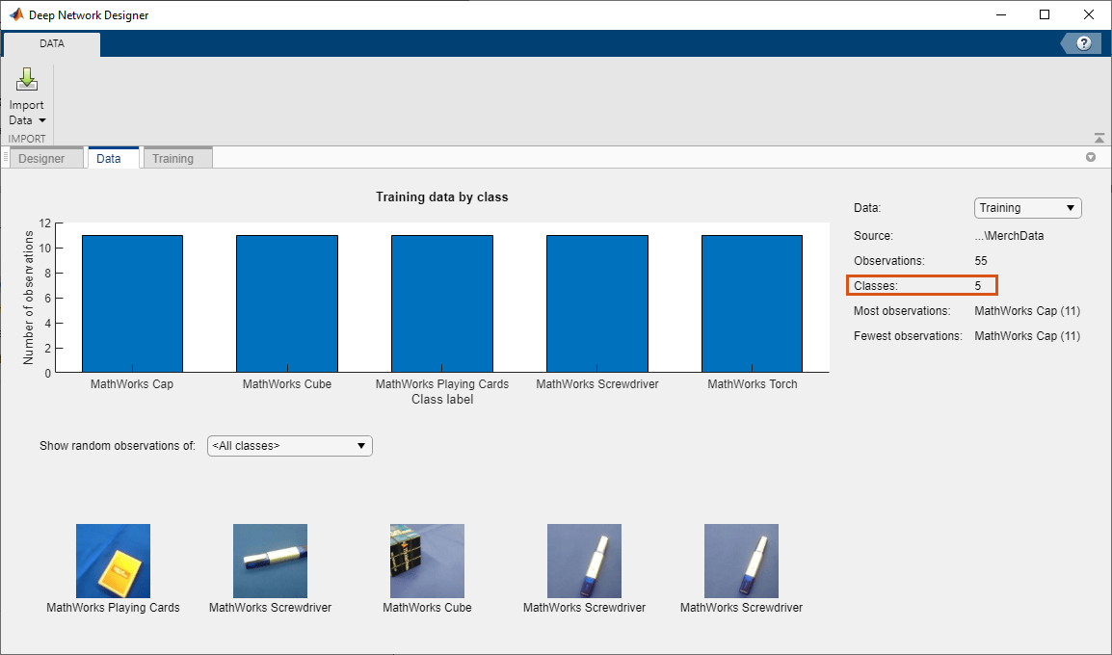Click the Source path ...\MerchData
Screen dimensions: 1112x655
click(1009, 236)
